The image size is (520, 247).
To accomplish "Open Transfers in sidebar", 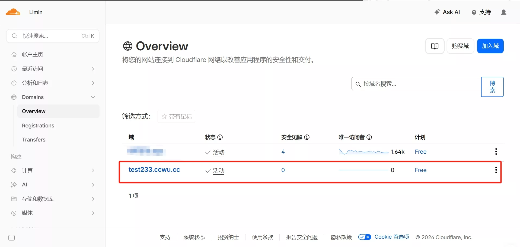I will (x=34, y=140).
